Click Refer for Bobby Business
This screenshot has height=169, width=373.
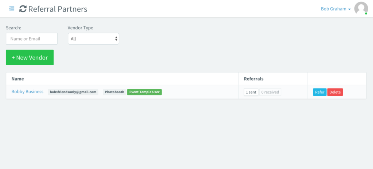pos(319,92)
